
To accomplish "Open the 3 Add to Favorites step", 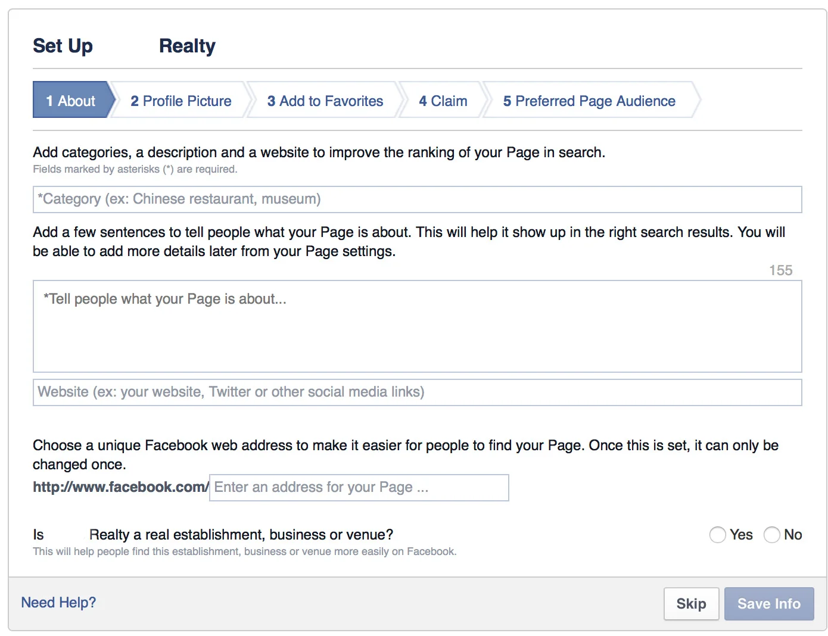I will pyautogui.click(x=325, y=101).
